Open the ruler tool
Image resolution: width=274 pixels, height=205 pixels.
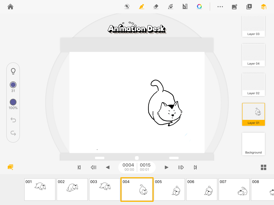click(x=185, y=7)
